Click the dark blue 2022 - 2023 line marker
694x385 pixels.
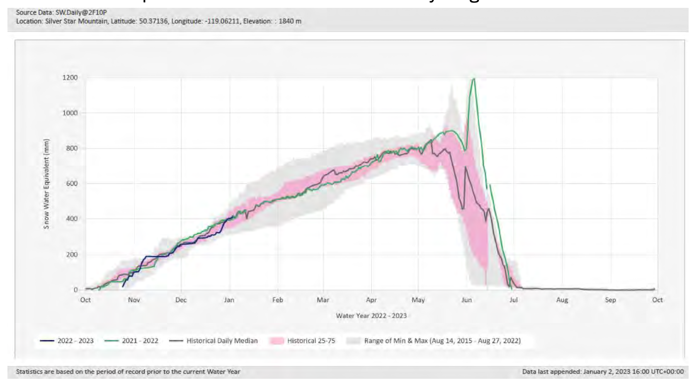pyautogui.click(x=47, y=341)
